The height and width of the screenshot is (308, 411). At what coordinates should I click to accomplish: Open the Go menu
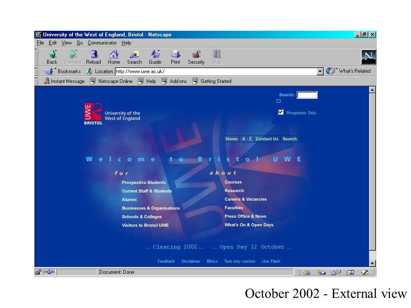tap(80, 43)
